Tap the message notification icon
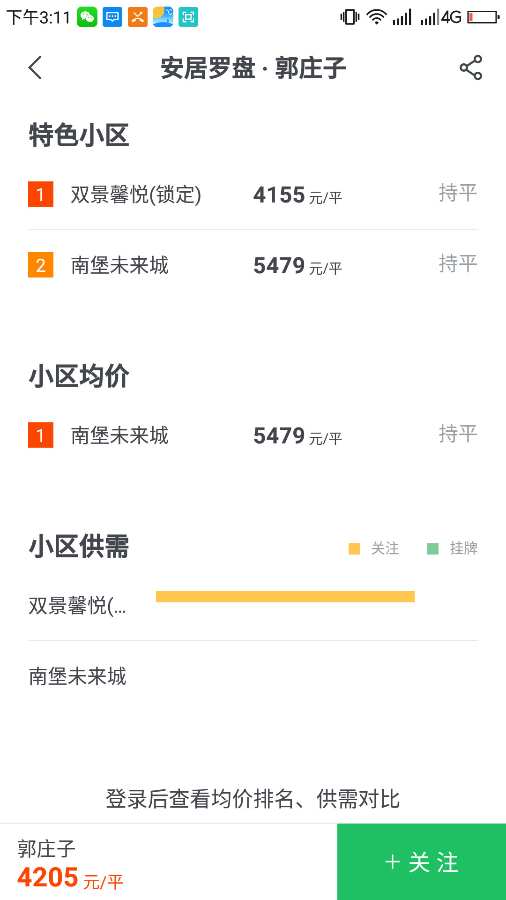The width and height of the screenshot is (506, 900). click(x=112, y=17)
